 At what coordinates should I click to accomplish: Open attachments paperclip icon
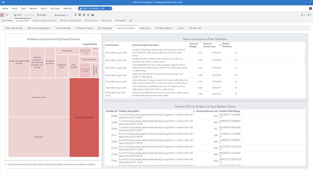[x=303, y=15]
